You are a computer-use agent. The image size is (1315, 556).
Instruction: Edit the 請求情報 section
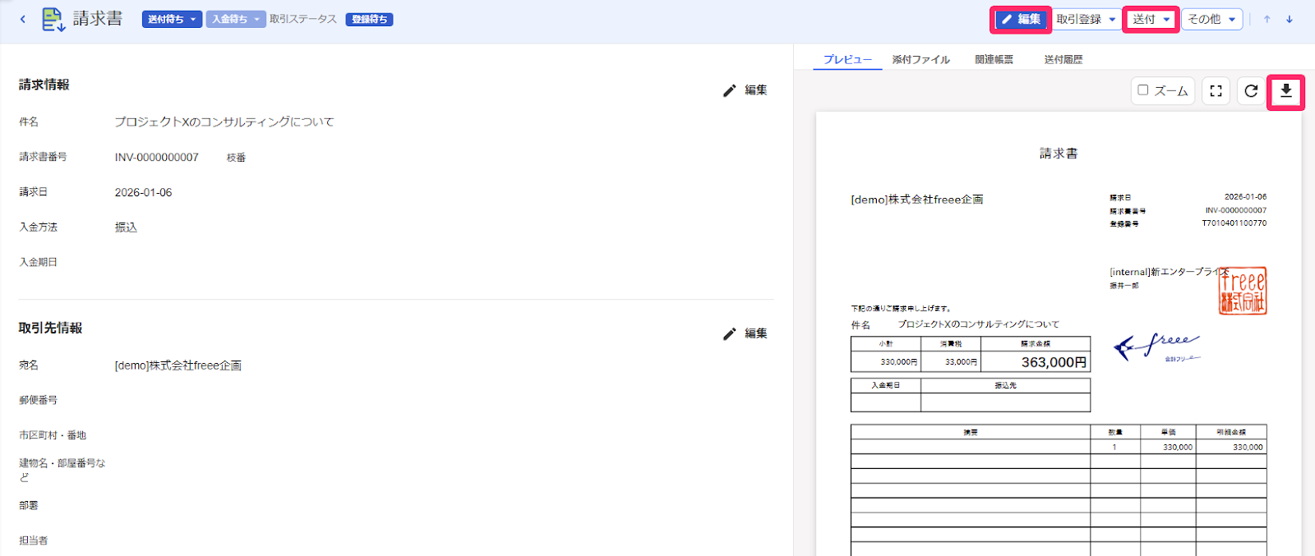click(745, 90)
